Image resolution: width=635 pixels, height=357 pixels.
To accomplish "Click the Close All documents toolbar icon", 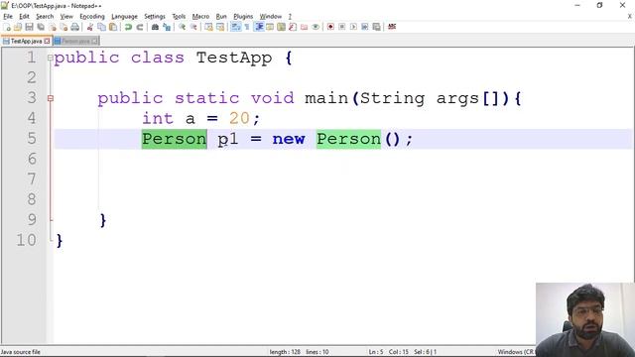I will pos(63,27).
